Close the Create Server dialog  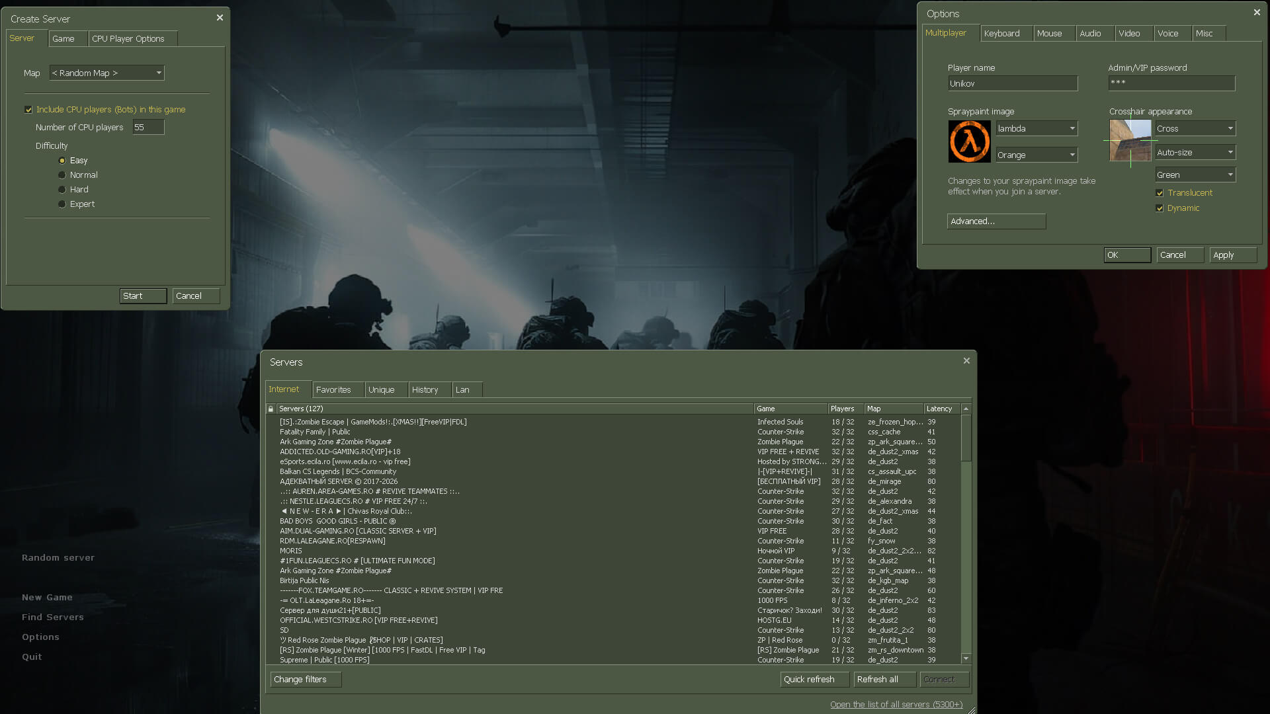220,18
